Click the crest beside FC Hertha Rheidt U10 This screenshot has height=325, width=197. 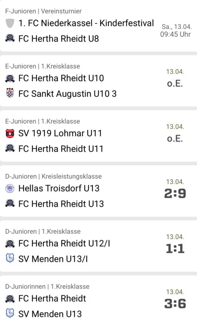point(10,78)
